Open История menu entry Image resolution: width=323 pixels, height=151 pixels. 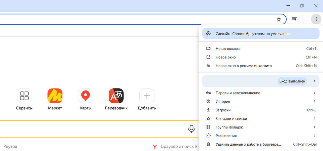[x=261, y=101]
